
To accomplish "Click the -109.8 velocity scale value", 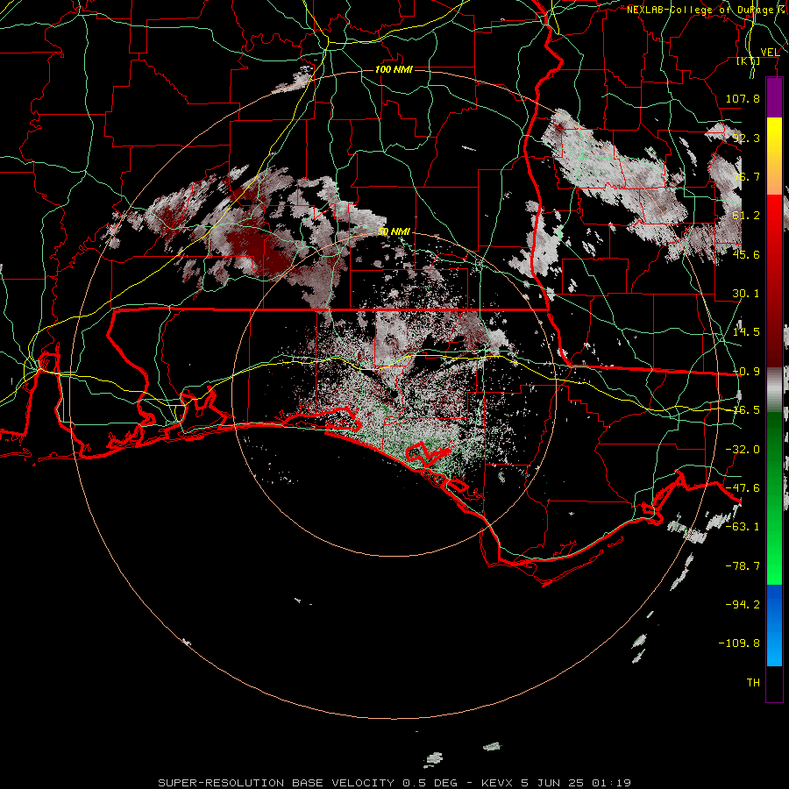I will click(x=739, y=643).
